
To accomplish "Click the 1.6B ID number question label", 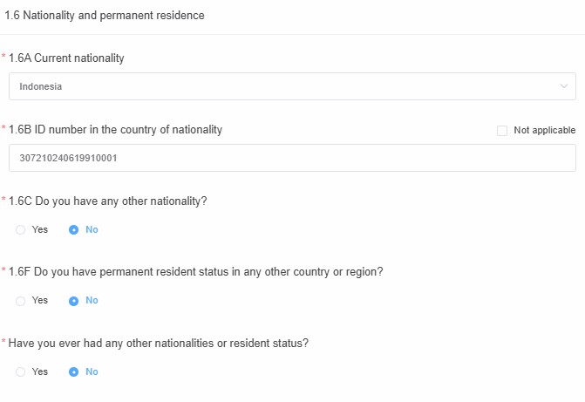I will coord(115,130).
